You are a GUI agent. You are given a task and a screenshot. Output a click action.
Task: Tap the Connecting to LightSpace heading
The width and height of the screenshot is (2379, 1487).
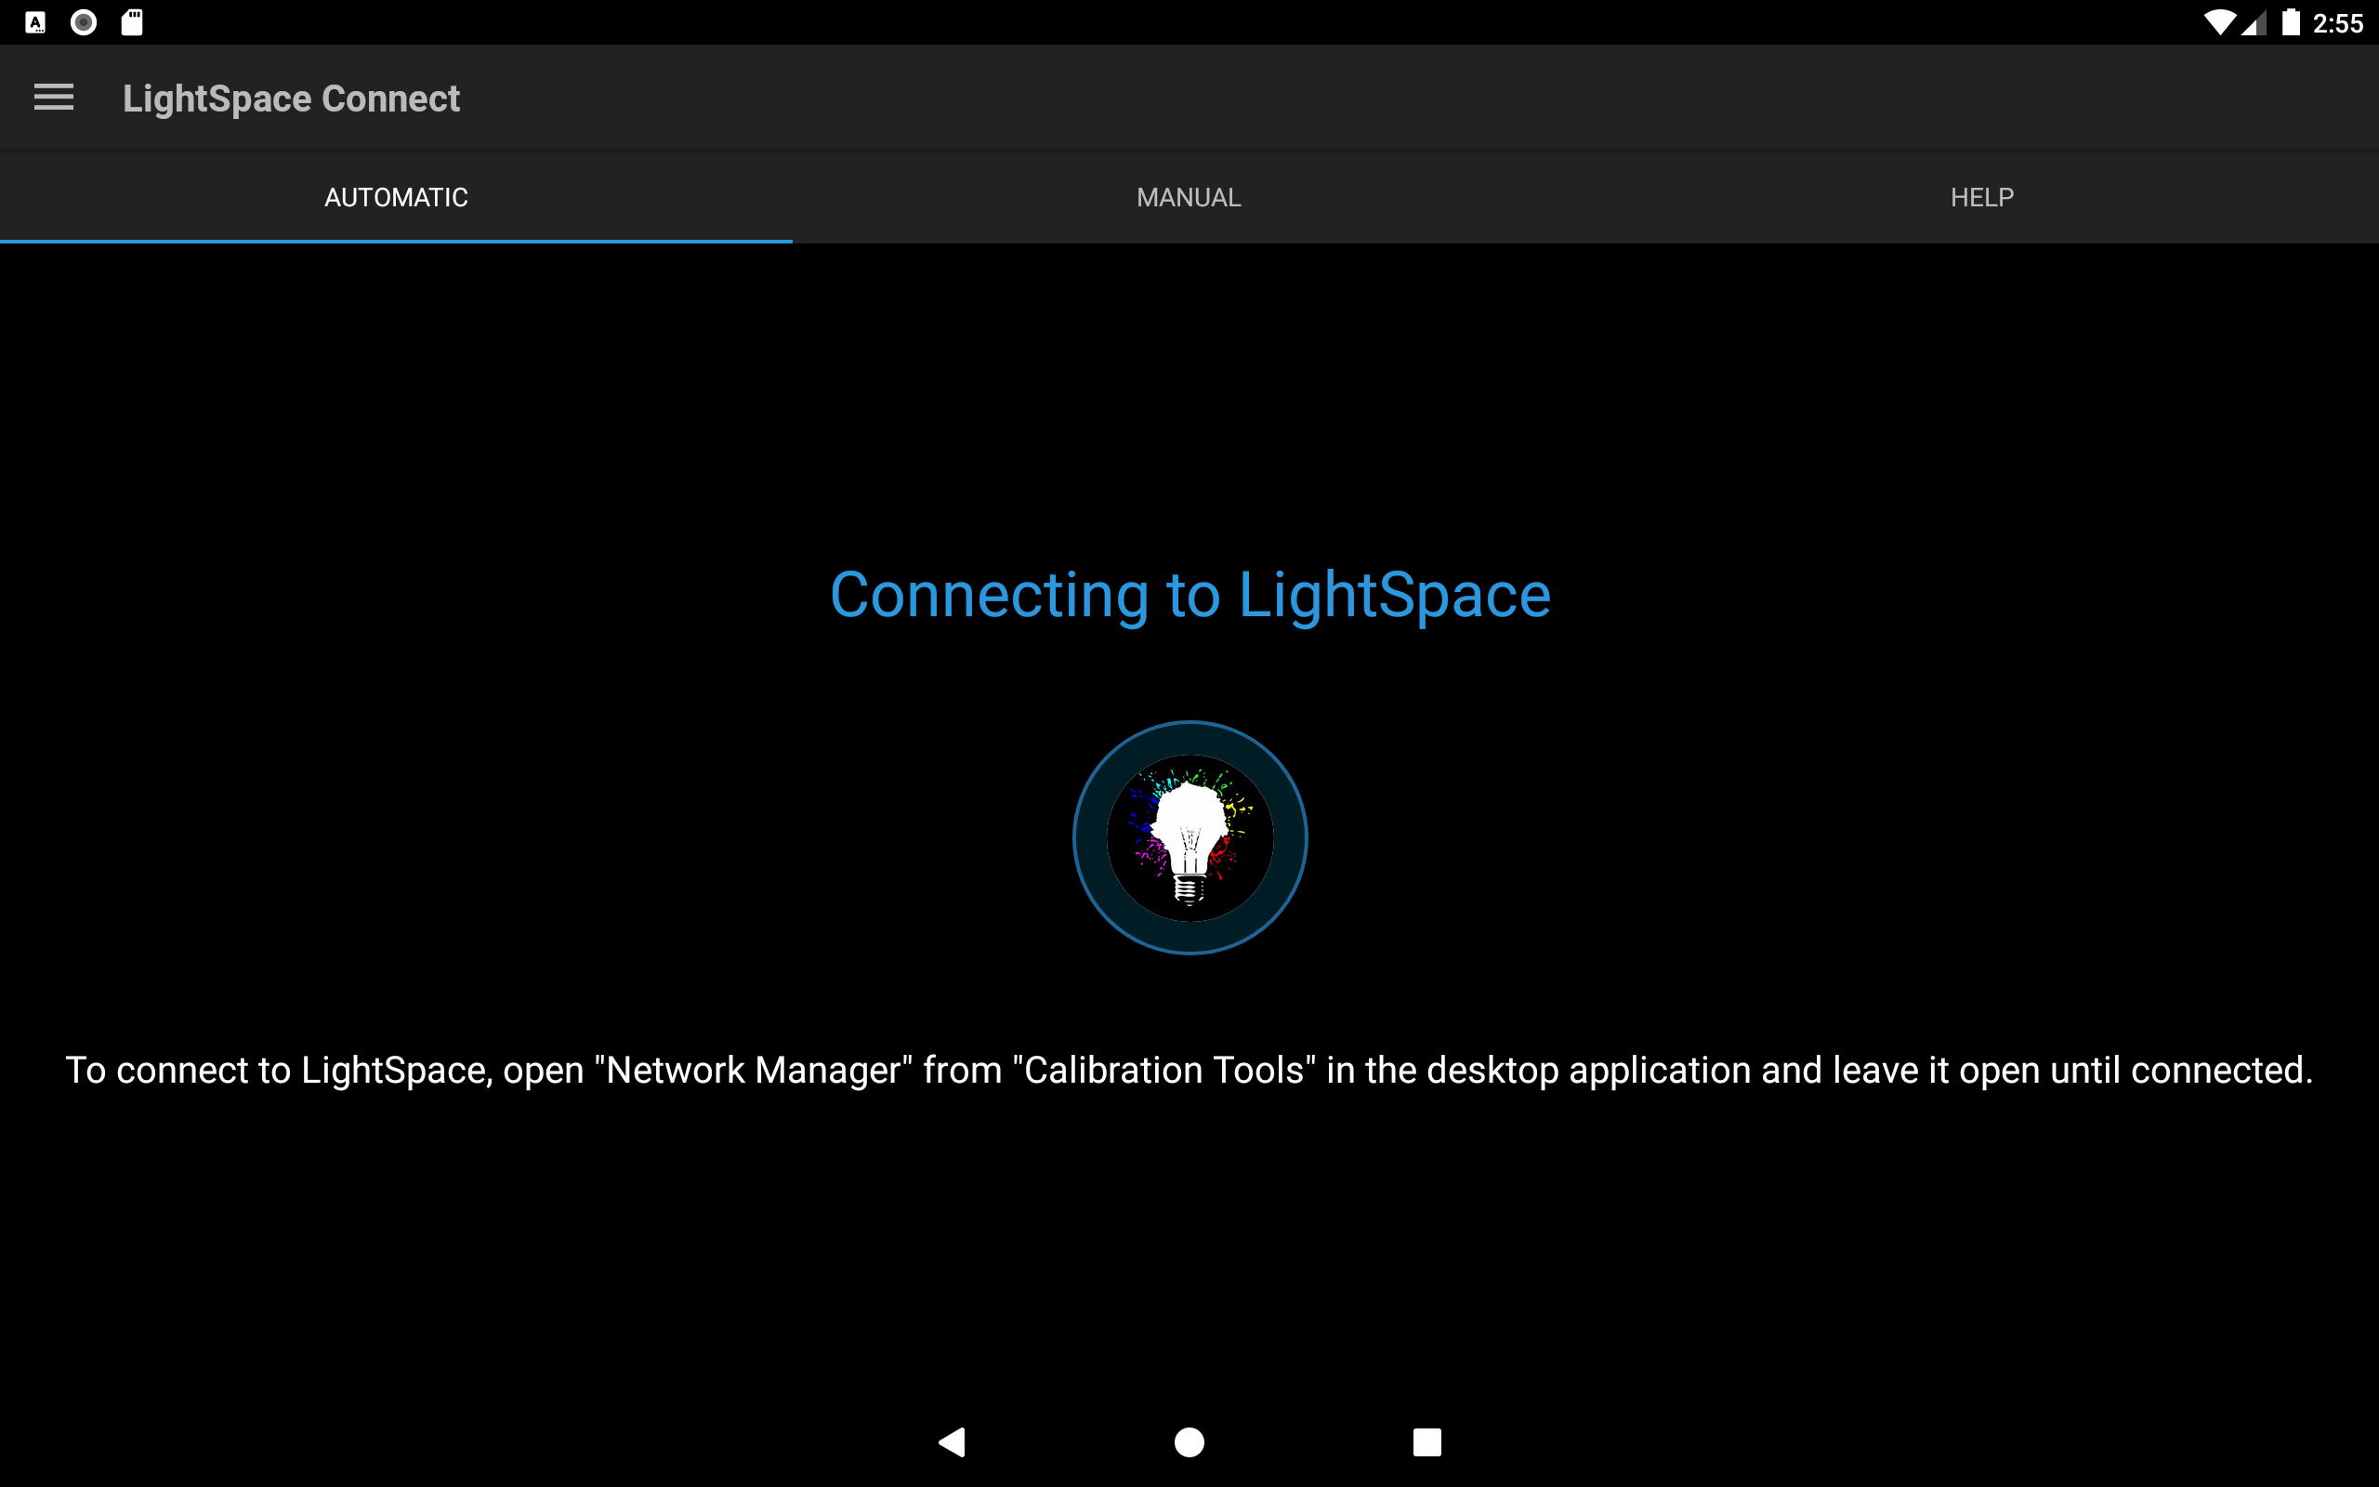pyautogui.click(x=1189, y=596)
